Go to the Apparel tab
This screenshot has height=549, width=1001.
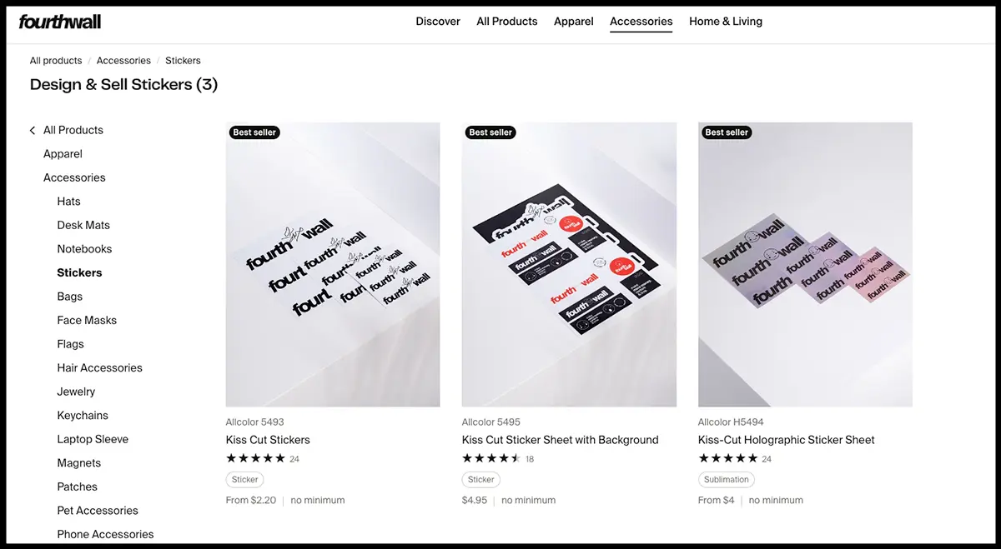point(574,22)
